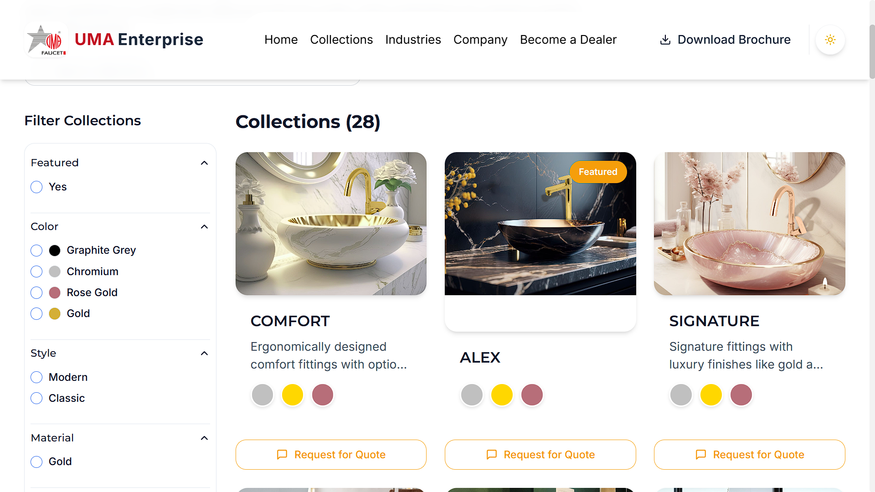Choose the Classic style filter
The height and width of the screenshot is (492, 875).
(x=36, y=398)
